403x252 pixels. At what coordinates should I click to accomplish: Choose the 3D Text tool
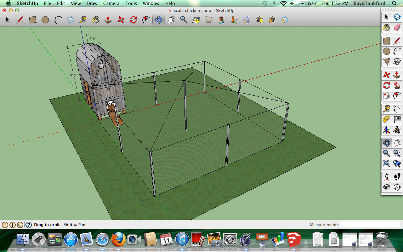(397, 130)
